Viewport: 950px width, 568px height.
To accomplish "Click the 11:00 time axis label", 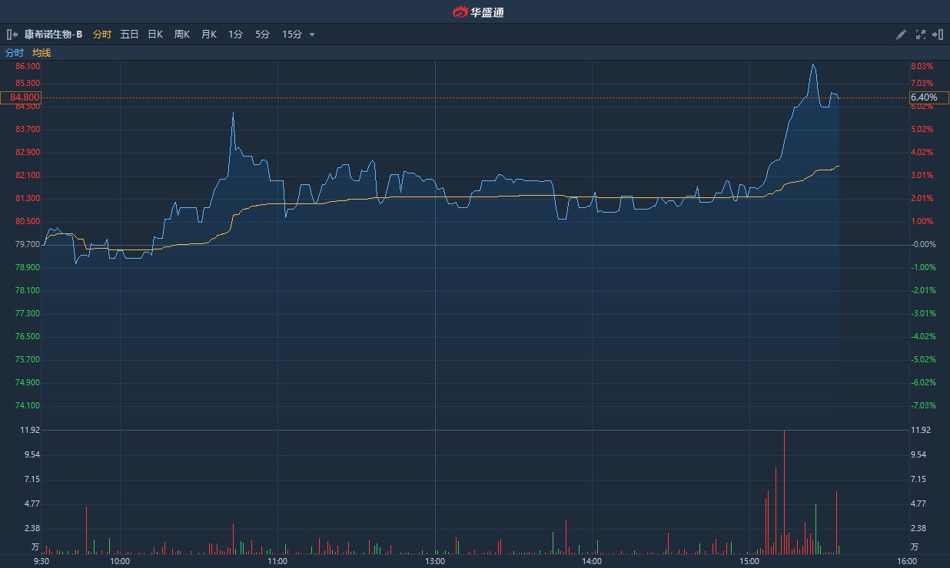I will click(277, 561).
